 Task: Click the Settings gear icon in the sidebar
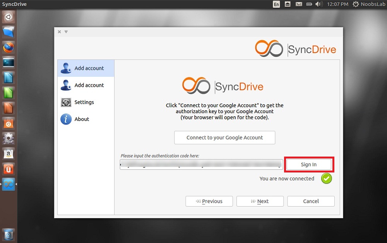click(66, 102)
